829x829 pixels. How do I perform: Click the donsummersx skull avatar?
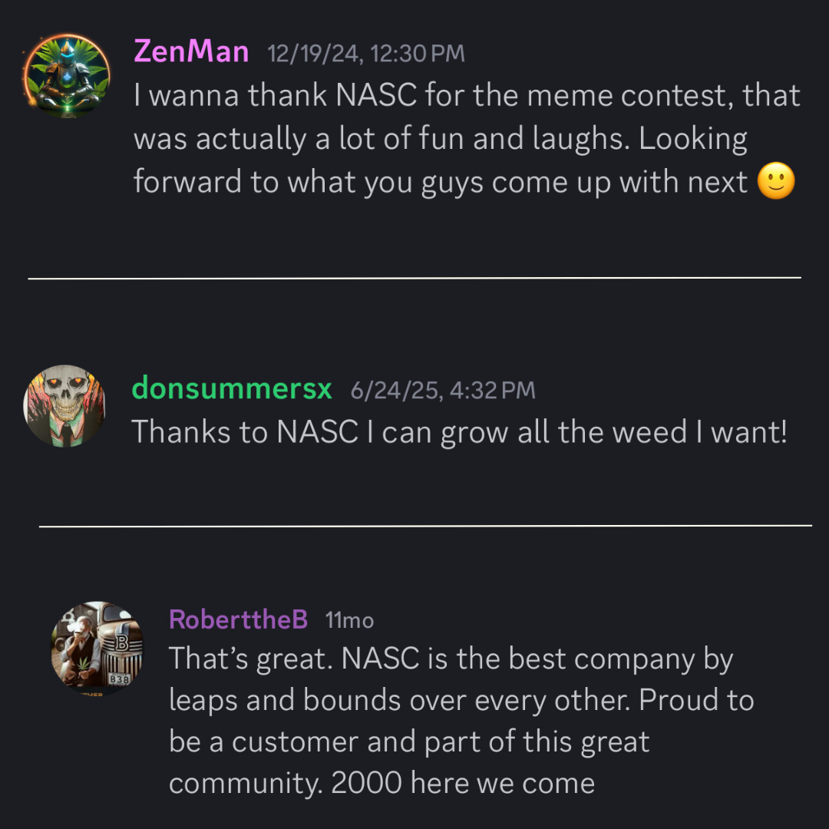64,406
